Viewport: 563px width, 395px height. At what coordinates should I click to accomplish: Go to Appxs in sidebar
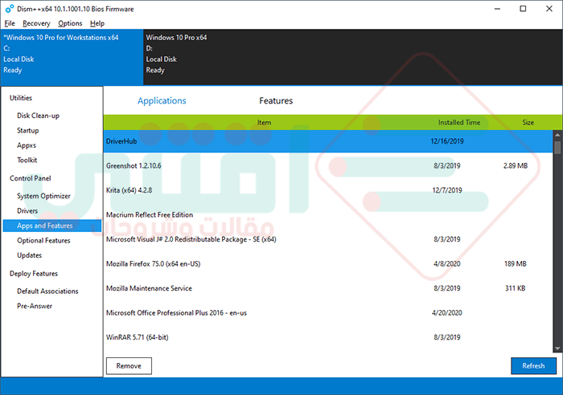coord(27,145)
